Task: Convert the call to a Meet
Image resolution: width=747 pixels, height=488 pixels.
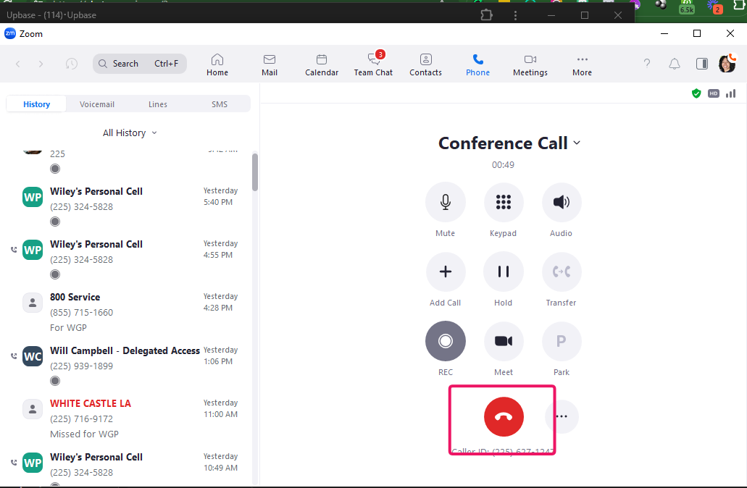Action: point(503,340)
